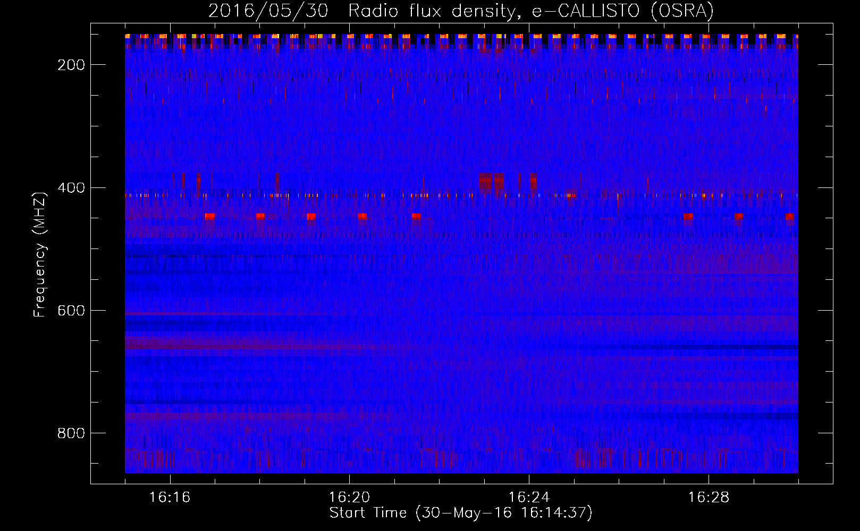Click the plot title '2016/05/30 Radio flux density'
This screenshot has width=860, height=531.
coord(361,11)
